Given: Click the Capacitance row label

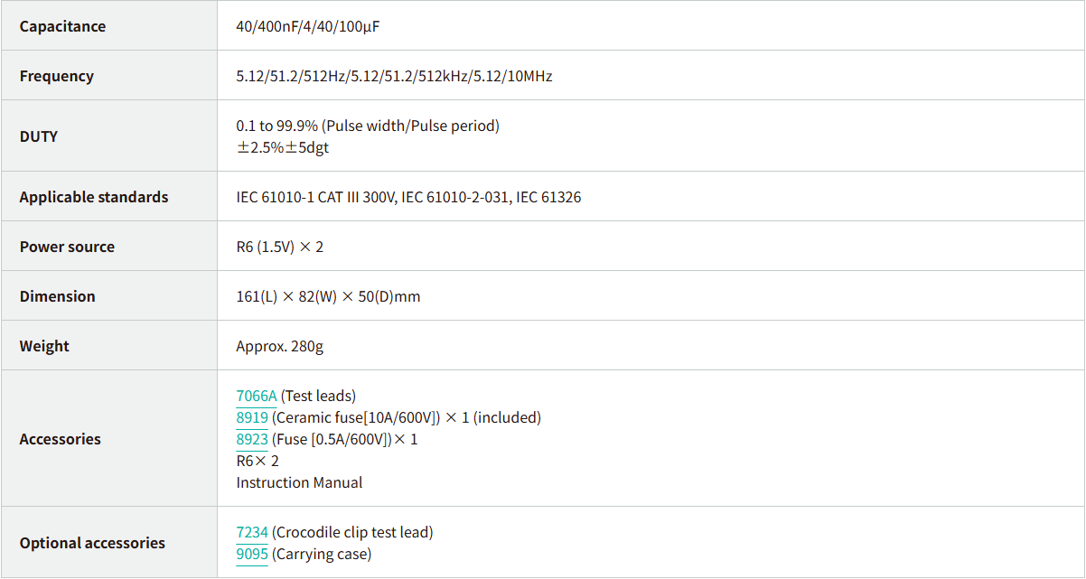Looking at the screenshot, I should [x=62, y=26].
